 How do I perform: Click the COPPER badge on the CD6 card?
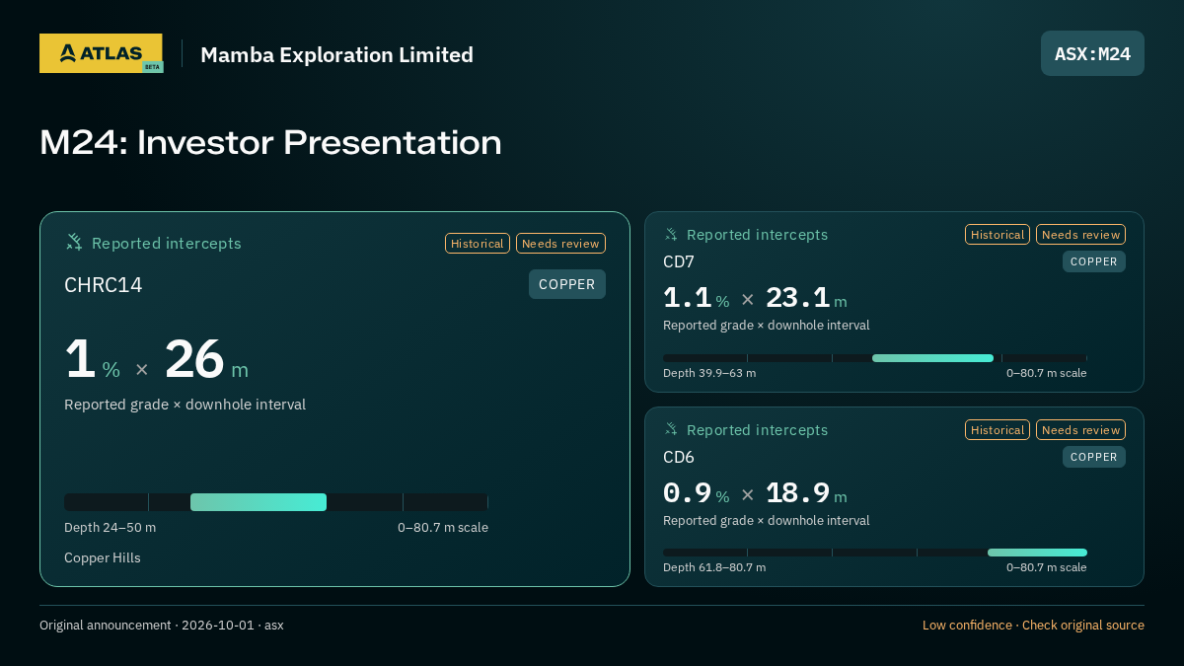tap(1094, 457)
